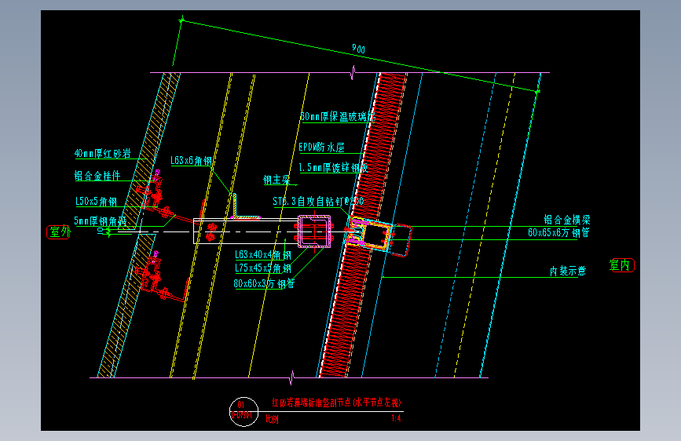681x441 pixels.
Task: Click the '80x60x3方钢管' annotation
Action: coord(264,283)
